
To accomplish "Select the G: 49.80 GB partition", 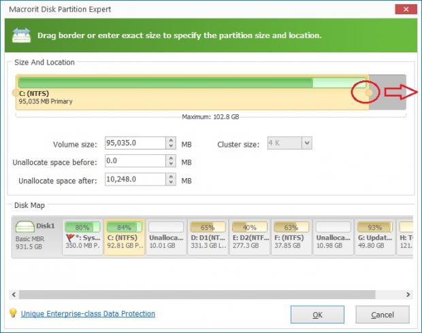I will [x=374, y=237].
